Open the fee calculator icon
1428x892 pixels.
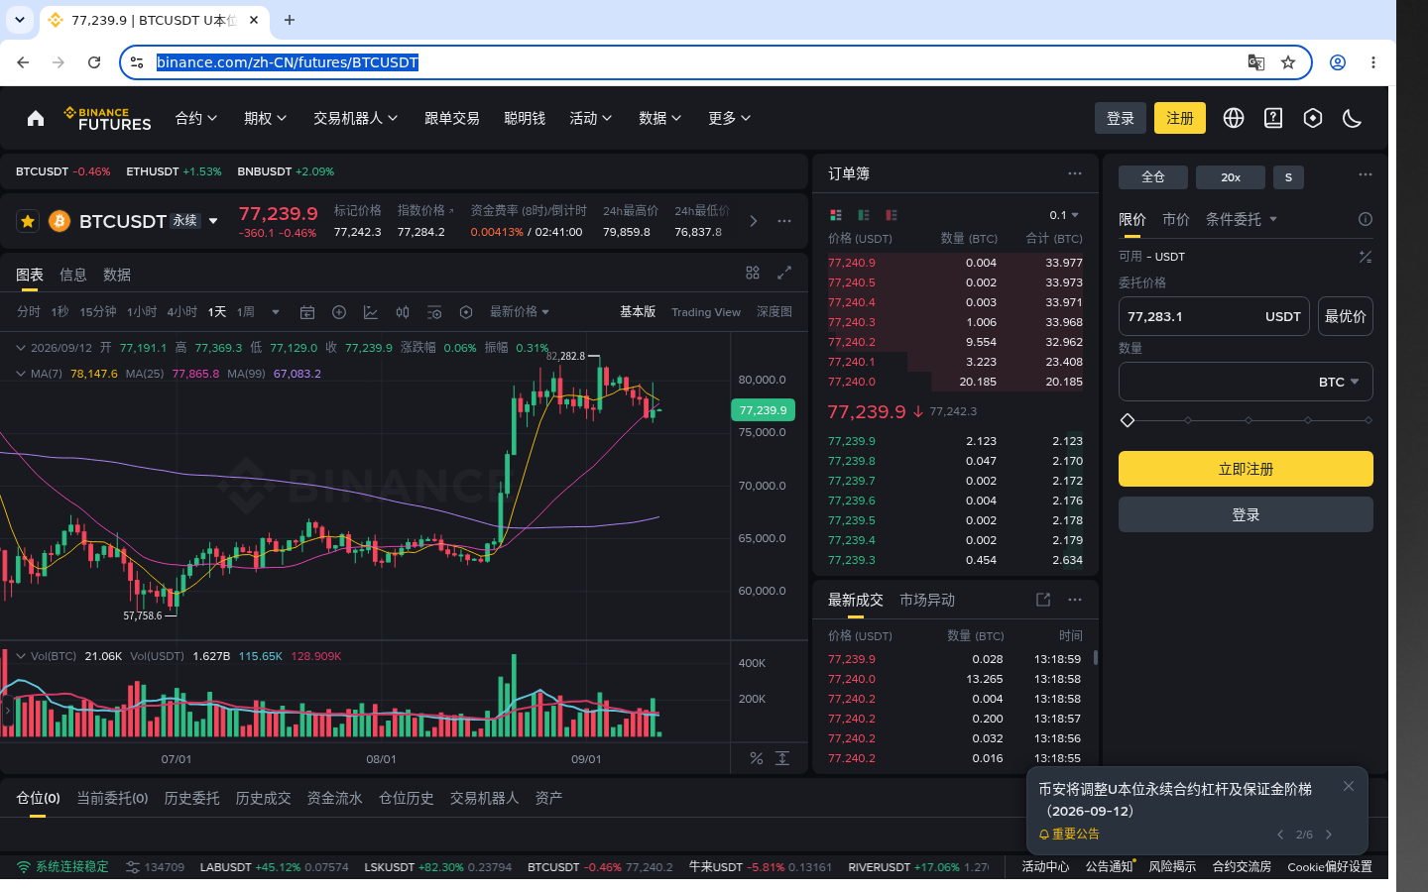1366,257
